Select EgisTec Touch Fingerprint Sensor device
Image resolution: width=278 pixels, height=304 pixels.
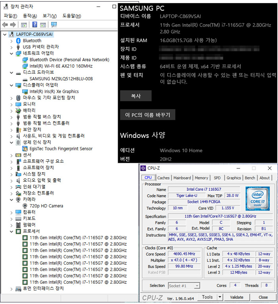tap(61, 149)
